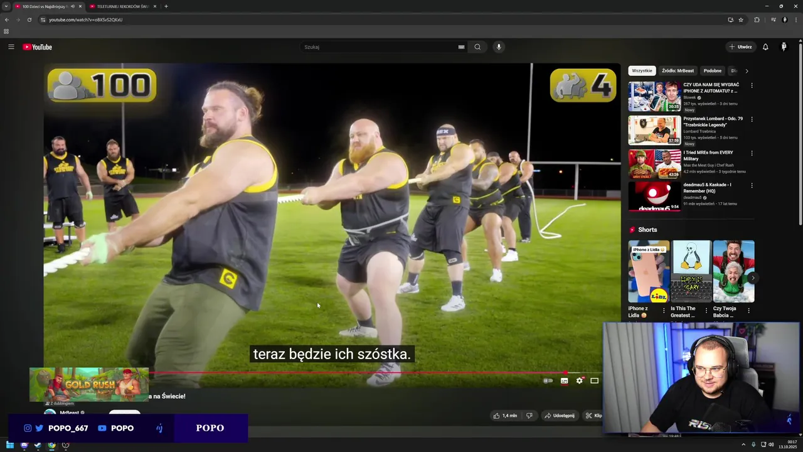Screen dimensions: 803x452
Task: Click the youtube.com address bar URL
Action: [85, 19]
